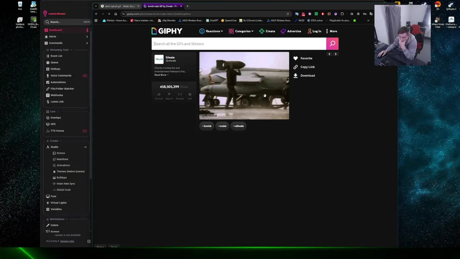Image resolution: width=460 pixels, height=259 pixels.
Task: Open Heart Rate Sync
Action: tap(66, 184)
